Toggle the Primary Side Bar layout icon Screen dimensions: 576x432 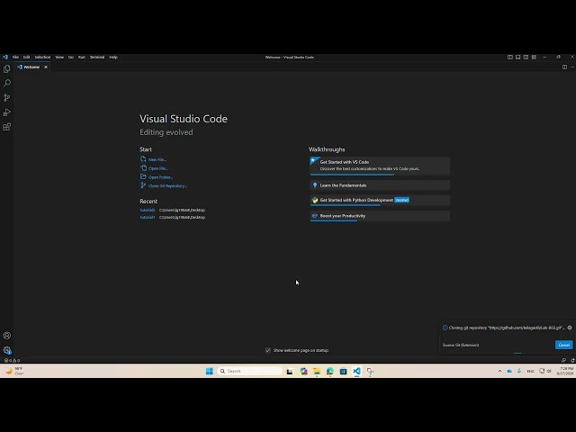[510, 58]
